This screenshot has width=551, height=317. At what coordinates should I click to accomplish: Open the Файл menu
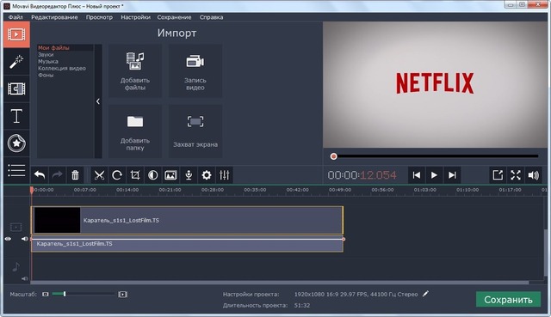(15, 17)
